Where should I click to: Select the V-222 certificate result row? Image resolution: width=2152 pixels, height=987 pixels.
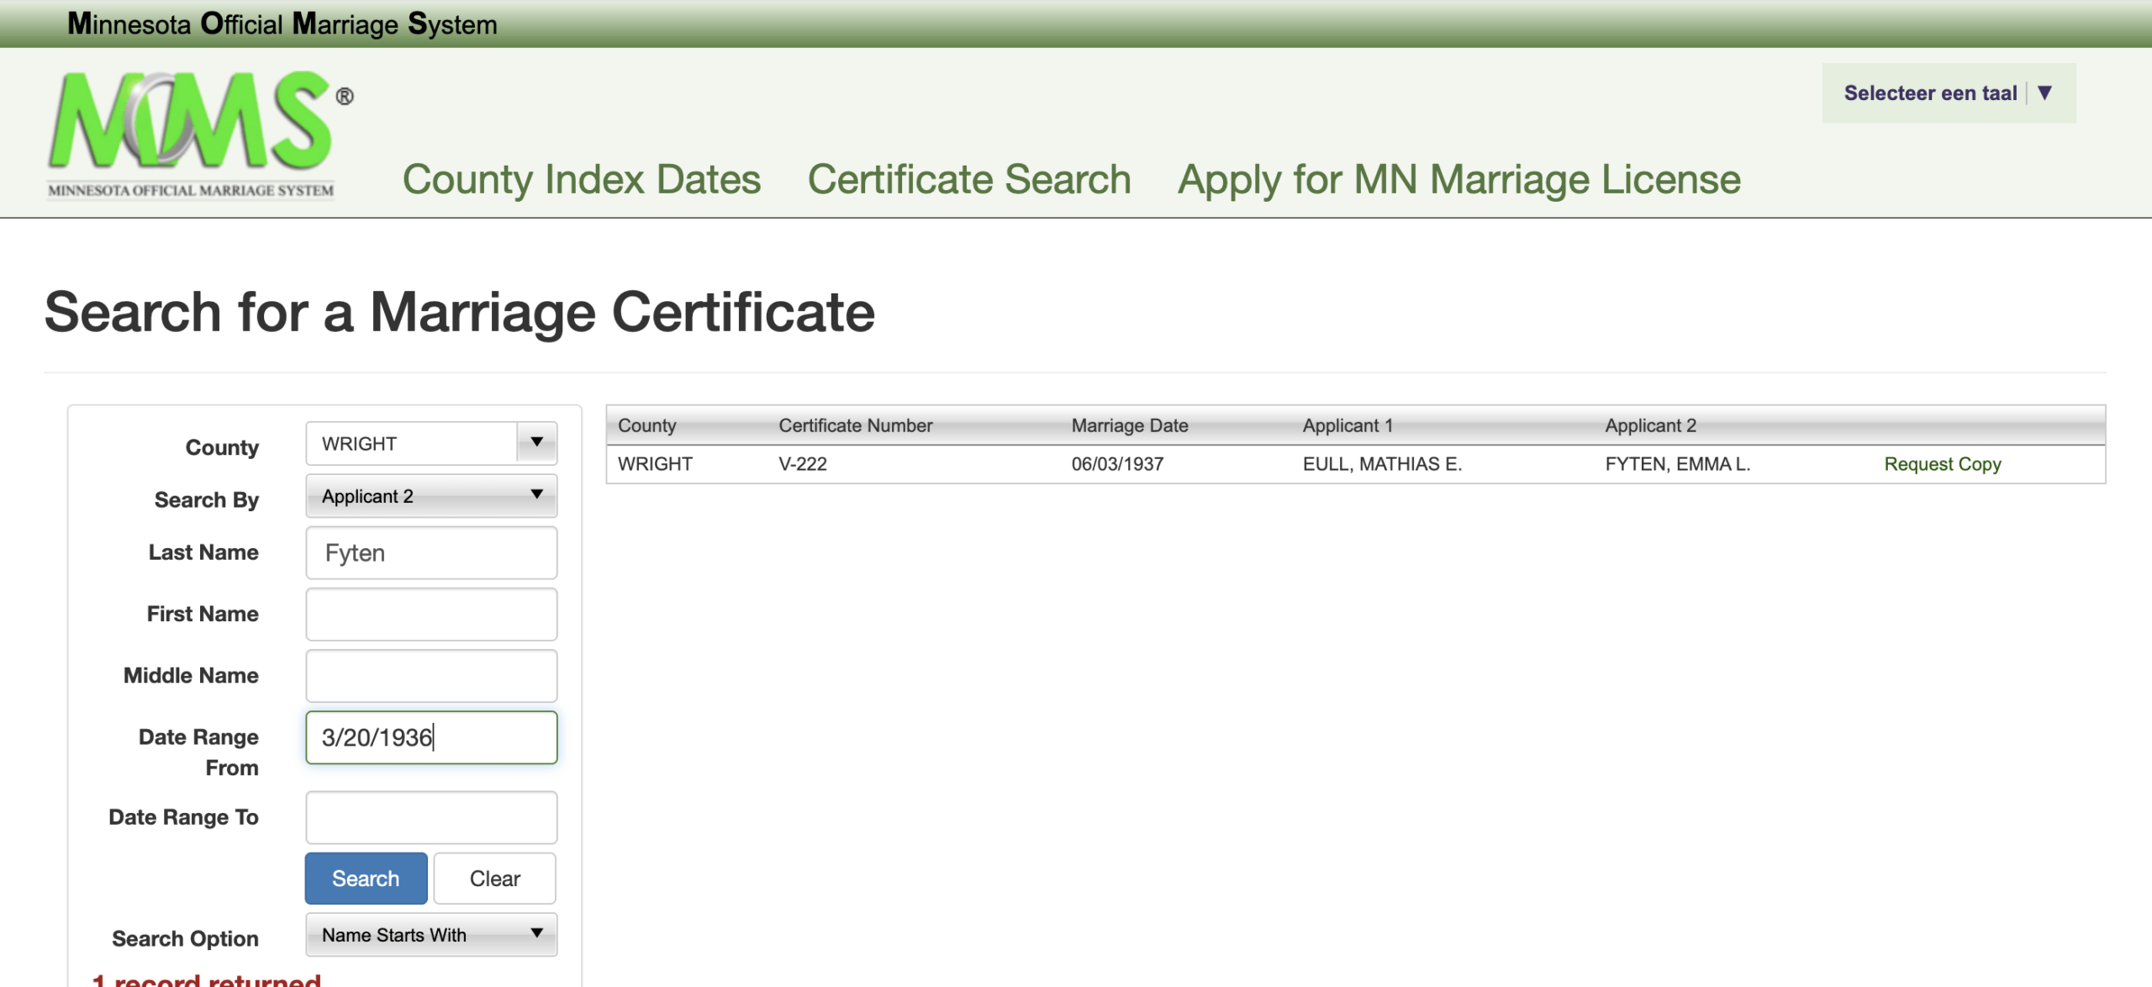pos(803,464)
